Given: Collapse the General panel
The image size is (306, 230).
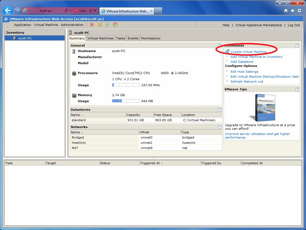Looking at the screenshot, I should (x=219, y=45).
